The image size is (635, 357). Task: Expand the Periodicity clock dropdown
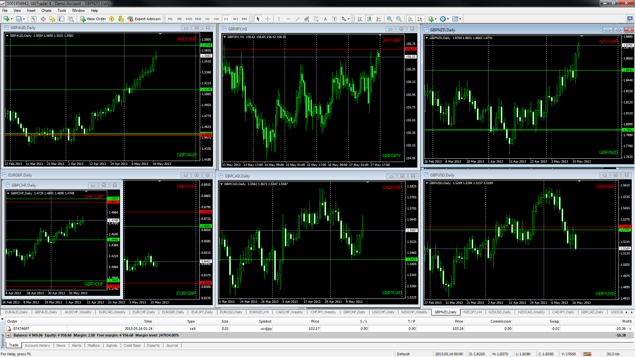click(x=448, y=19)
